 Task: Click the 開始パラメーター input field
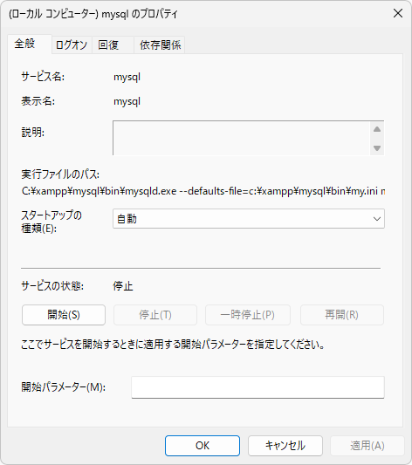coord(257,387)
